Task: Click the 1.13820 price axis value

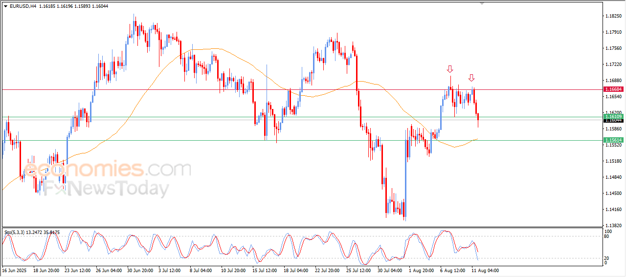Action: coord(613,226)
